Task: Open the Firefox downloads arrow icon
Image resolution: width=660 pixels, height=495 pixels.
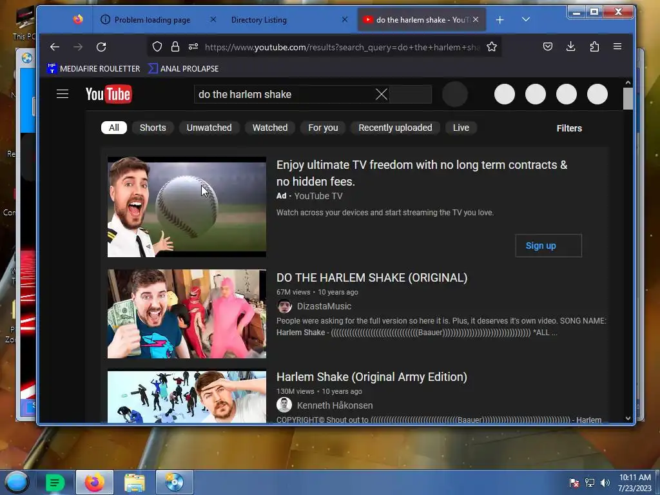Action: tap(571, 46)
